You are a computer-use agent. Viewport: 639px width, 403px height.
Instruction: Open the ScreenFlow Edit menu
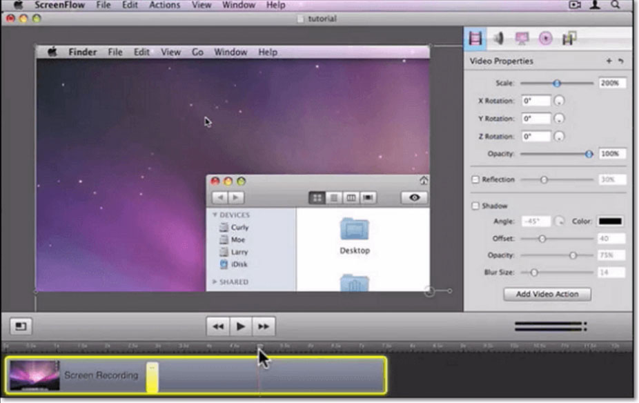130,5
